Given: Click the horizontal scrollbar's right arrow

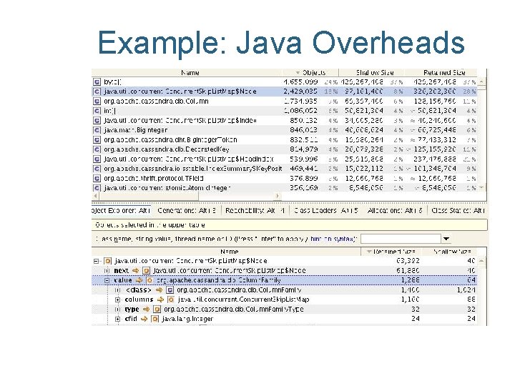Looking at the screenshot, I should click(x=278, y=196).
